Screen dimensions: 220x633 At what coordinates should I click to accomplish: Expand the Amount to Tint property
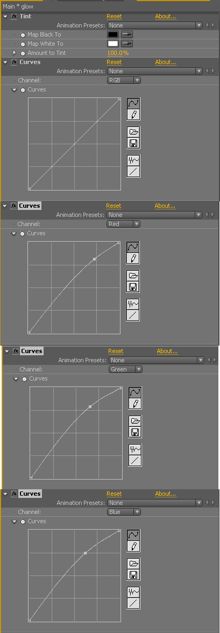[x=15, y=53]
